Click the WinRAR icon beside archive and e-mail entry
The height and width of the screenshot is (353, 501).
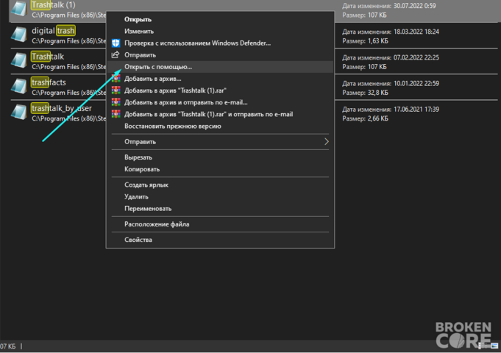pyautogui.click(x=116, y=102)
